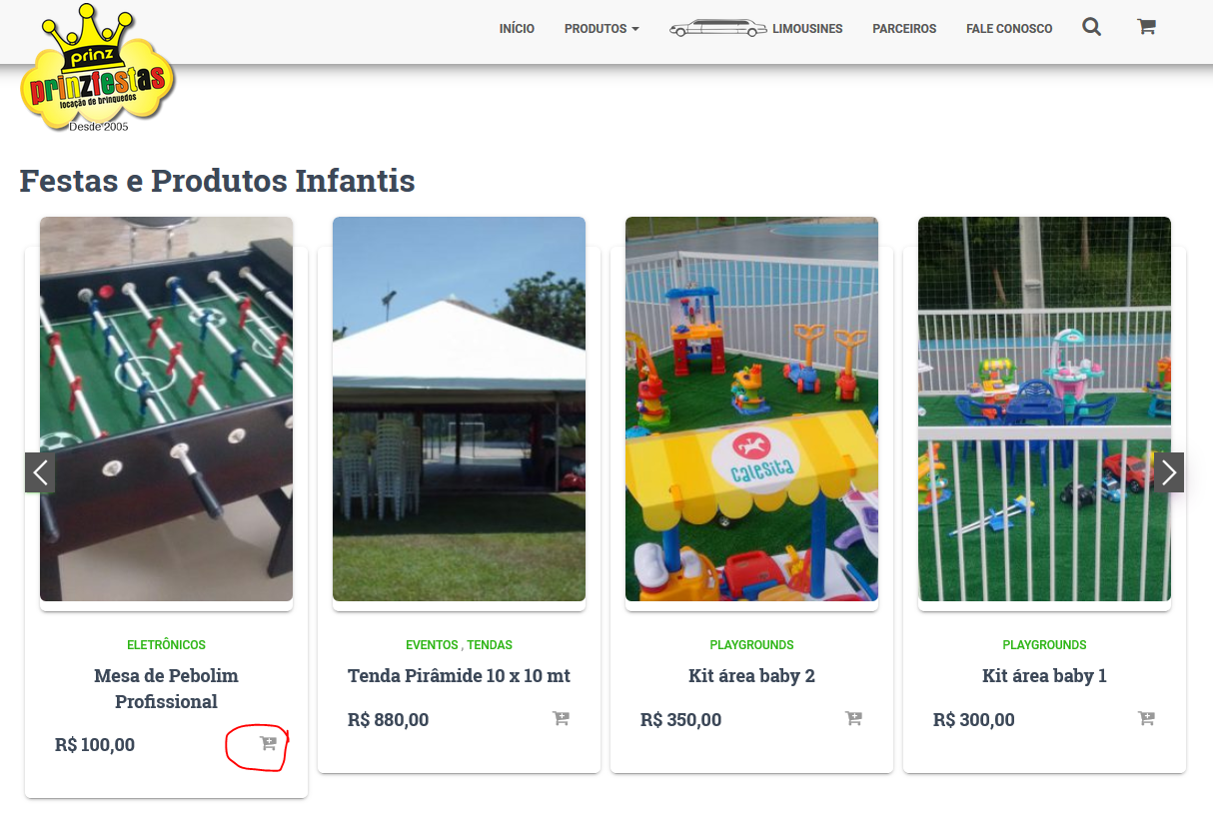
Task: Show previous products with left carousel arrow
Action: click(40, 472)
